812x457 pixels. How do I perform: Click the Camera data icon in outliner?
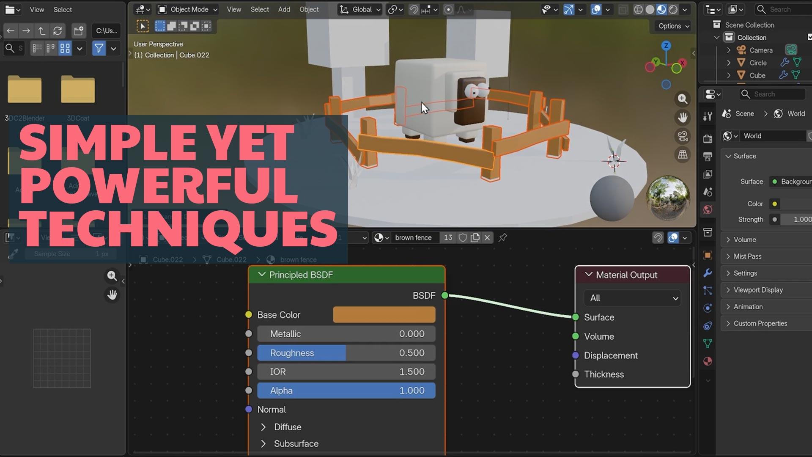pos(791,50)
